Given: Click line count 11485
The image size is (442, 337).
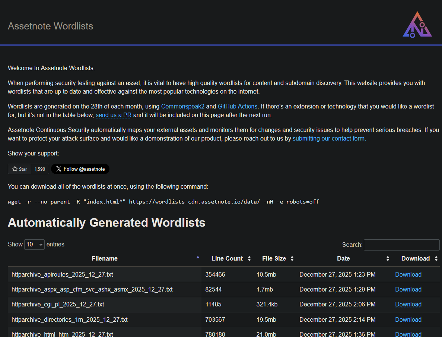Looking at the screenshot, I should [x=213, y=305].
